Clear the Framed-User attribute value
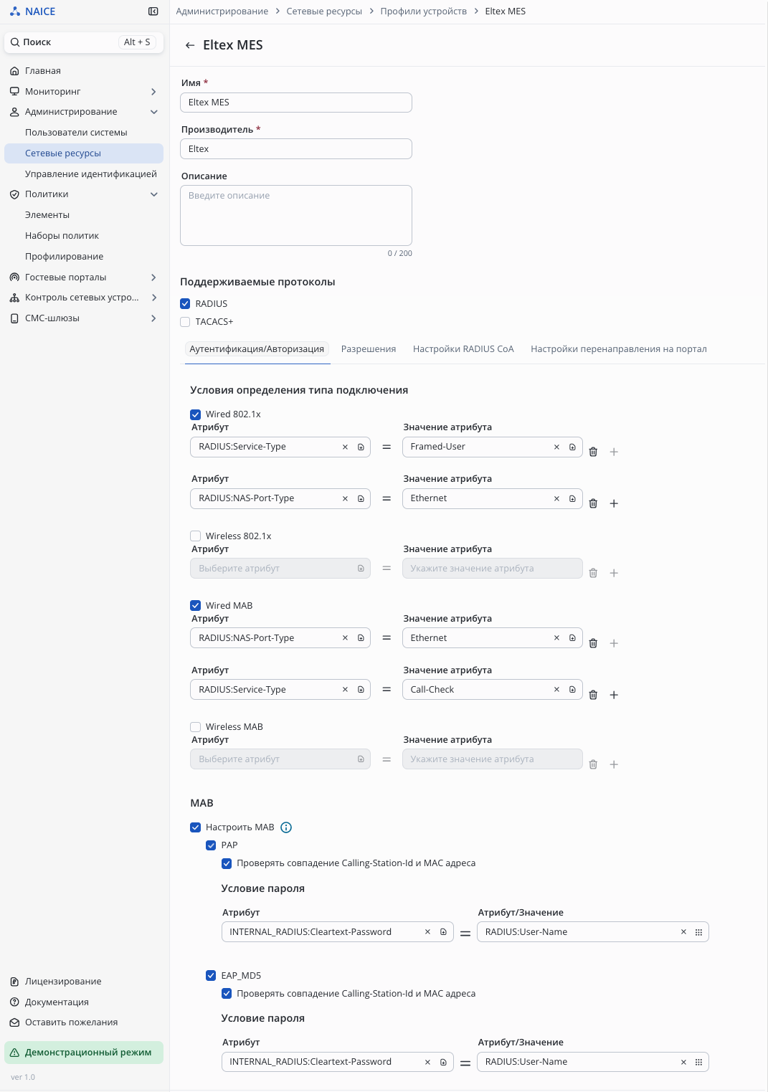Viewport: 768px width, 1092px height. 556,447
